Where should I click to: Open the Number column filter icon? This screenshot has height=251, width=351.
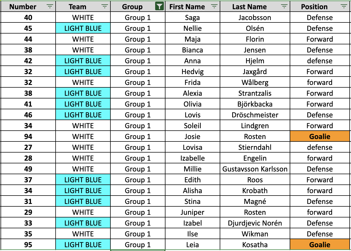click(x=50, y=6)
